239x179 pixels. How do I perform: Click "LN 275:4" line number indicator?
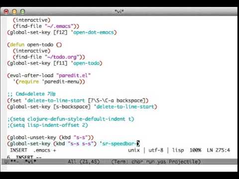(219, 150)
